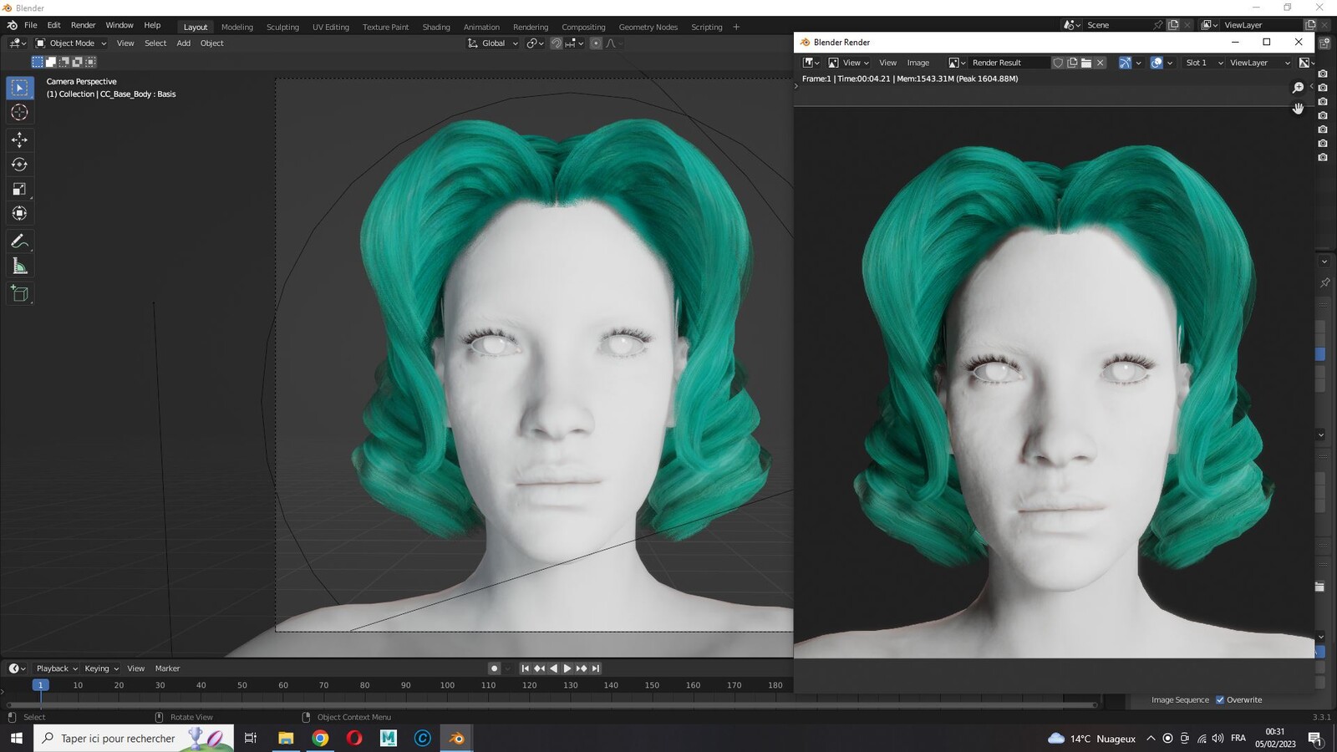Select the Cursor tool in toolbar
This screenshot has width=1337, height=752.
tap(20, 112)
